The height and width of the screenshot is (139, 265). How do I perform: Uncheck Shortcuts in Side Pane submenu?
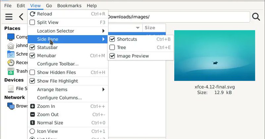pyautogui.click(x=112, y=39)
